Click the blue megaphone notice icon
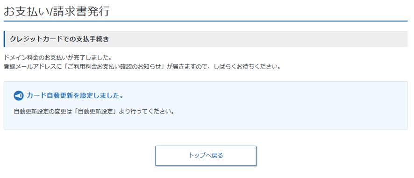Viewport: 414px width, 178px height. pos(19,96)
